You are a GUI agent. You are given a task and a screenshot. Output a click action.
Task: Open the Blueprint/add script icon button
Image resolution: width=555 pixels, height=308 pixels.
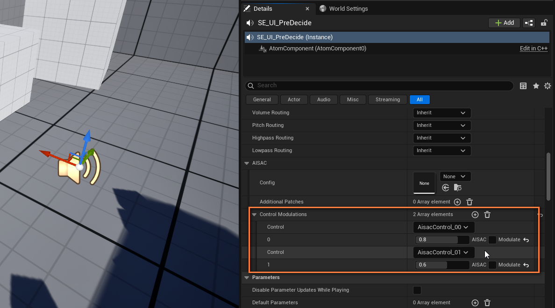[529, 23]
